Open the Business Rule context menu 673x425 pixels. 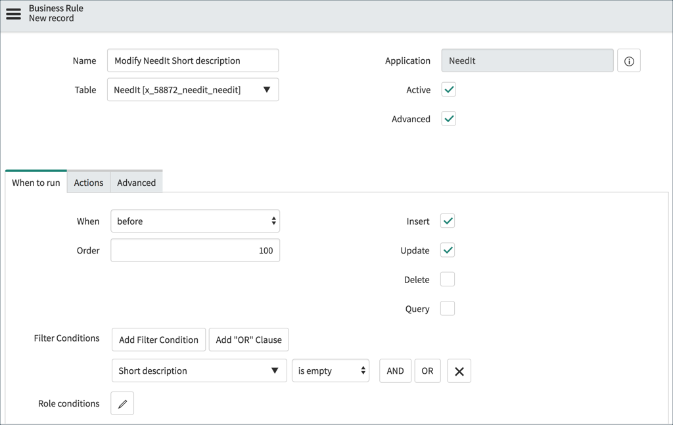pyautogui.click(x=13, y=14)
